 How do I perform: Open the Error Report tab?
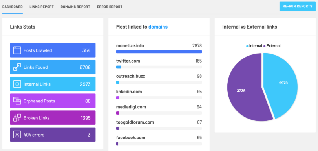tap(110, 7)
